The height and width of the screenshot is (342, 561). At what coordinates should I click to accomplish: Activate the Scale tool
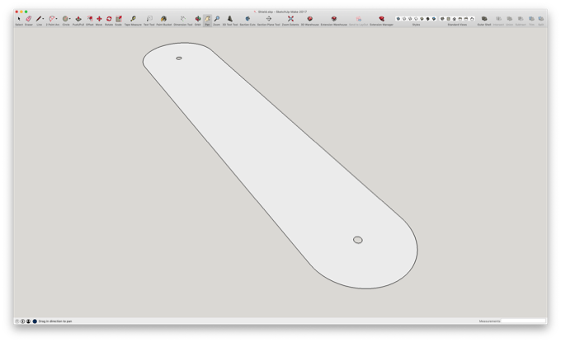119,19
